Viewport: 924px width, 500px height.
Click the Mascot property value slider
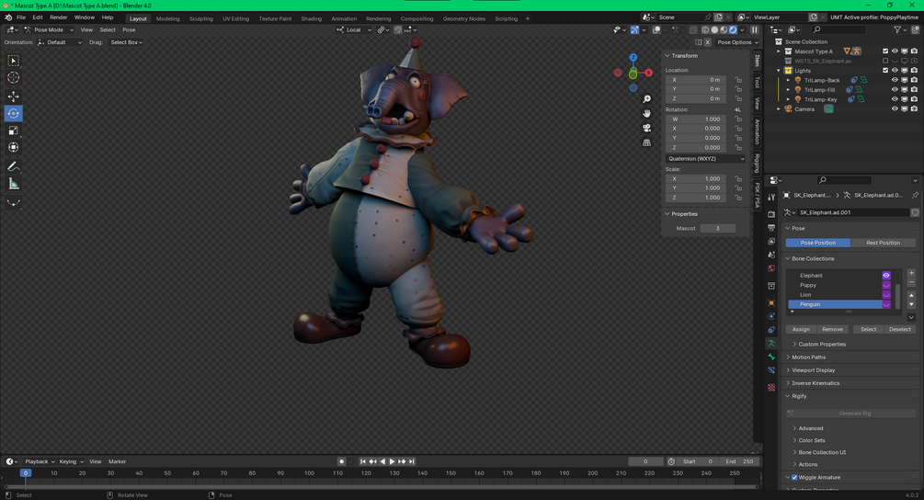click(x=717, y=228)
